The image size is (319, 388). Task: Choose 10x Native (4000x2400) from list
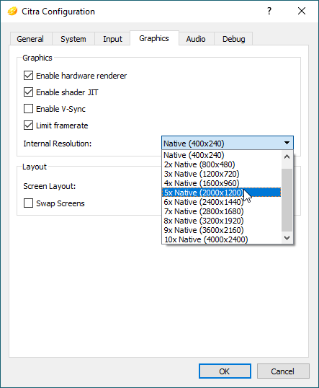221,239
